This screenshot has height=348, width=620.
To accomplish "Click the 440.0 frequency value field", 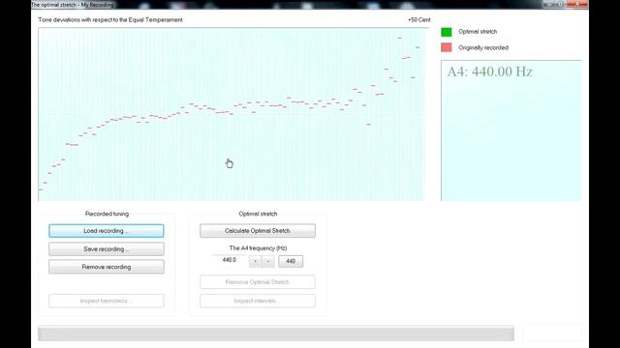I will (229, 260).
